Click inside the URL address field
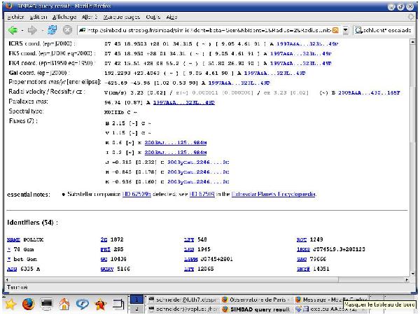The image size is (420, 315). pos(210,30)
